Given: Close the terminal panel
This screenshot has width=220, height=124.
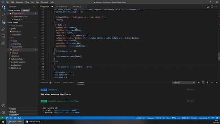Looking at the screenshot, I should 216,83.
